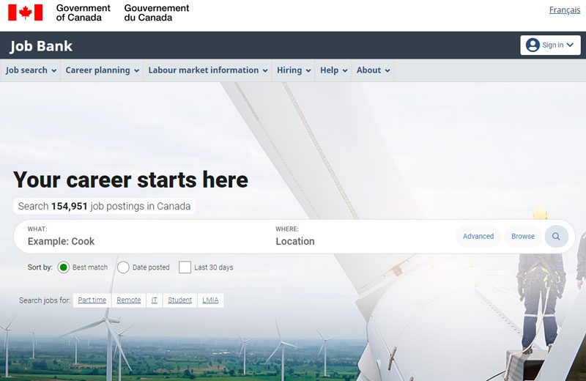Viewport: 586px width, 381px height.
Task: Open the Remote jobs quick link
Action: click(129, 300)
